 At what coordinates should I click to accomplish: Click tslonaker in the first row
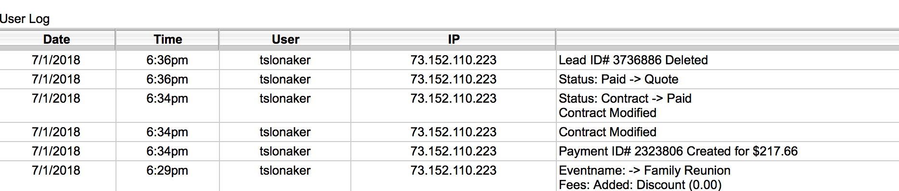pos(285,60)
